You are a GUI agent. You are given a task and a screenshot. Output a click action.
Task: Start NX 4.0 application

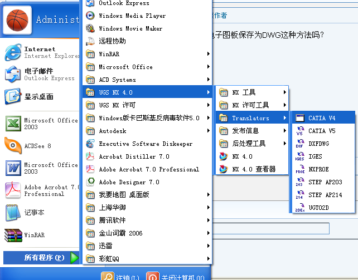[252, 156]
